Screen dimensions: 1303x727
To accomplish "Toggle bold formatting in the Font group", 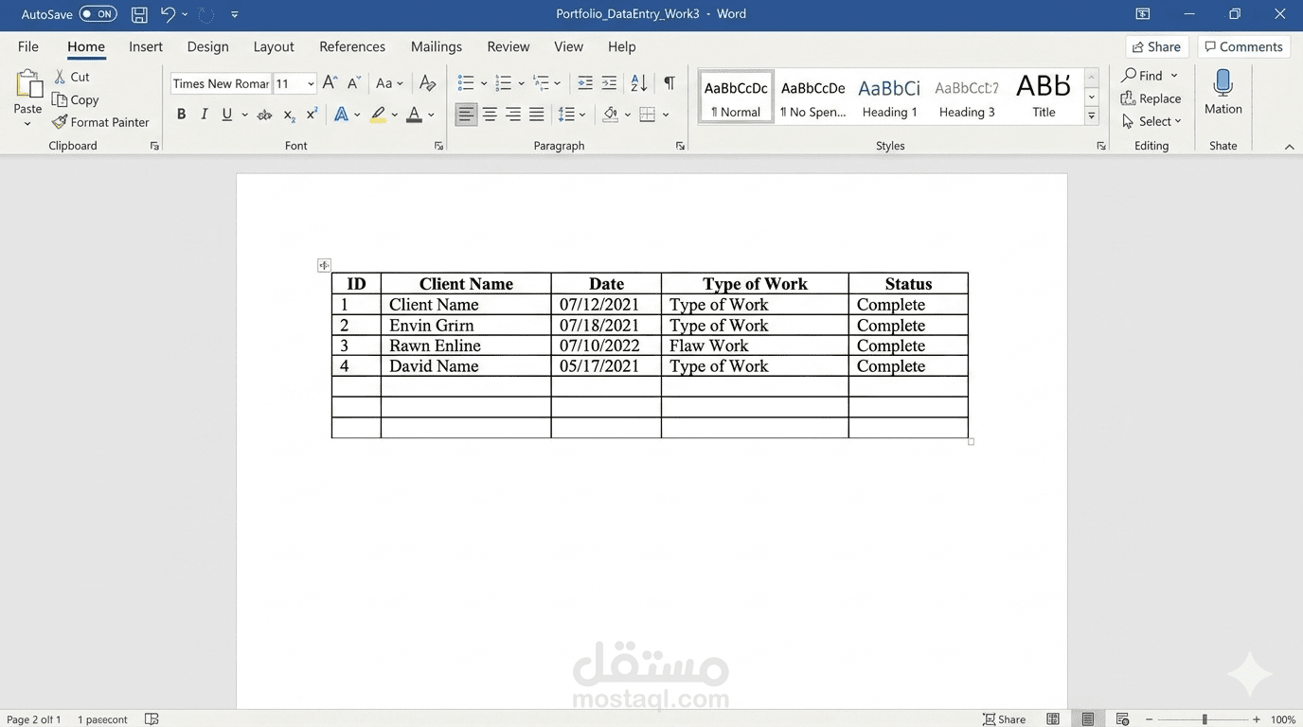I will coord(181,114).
